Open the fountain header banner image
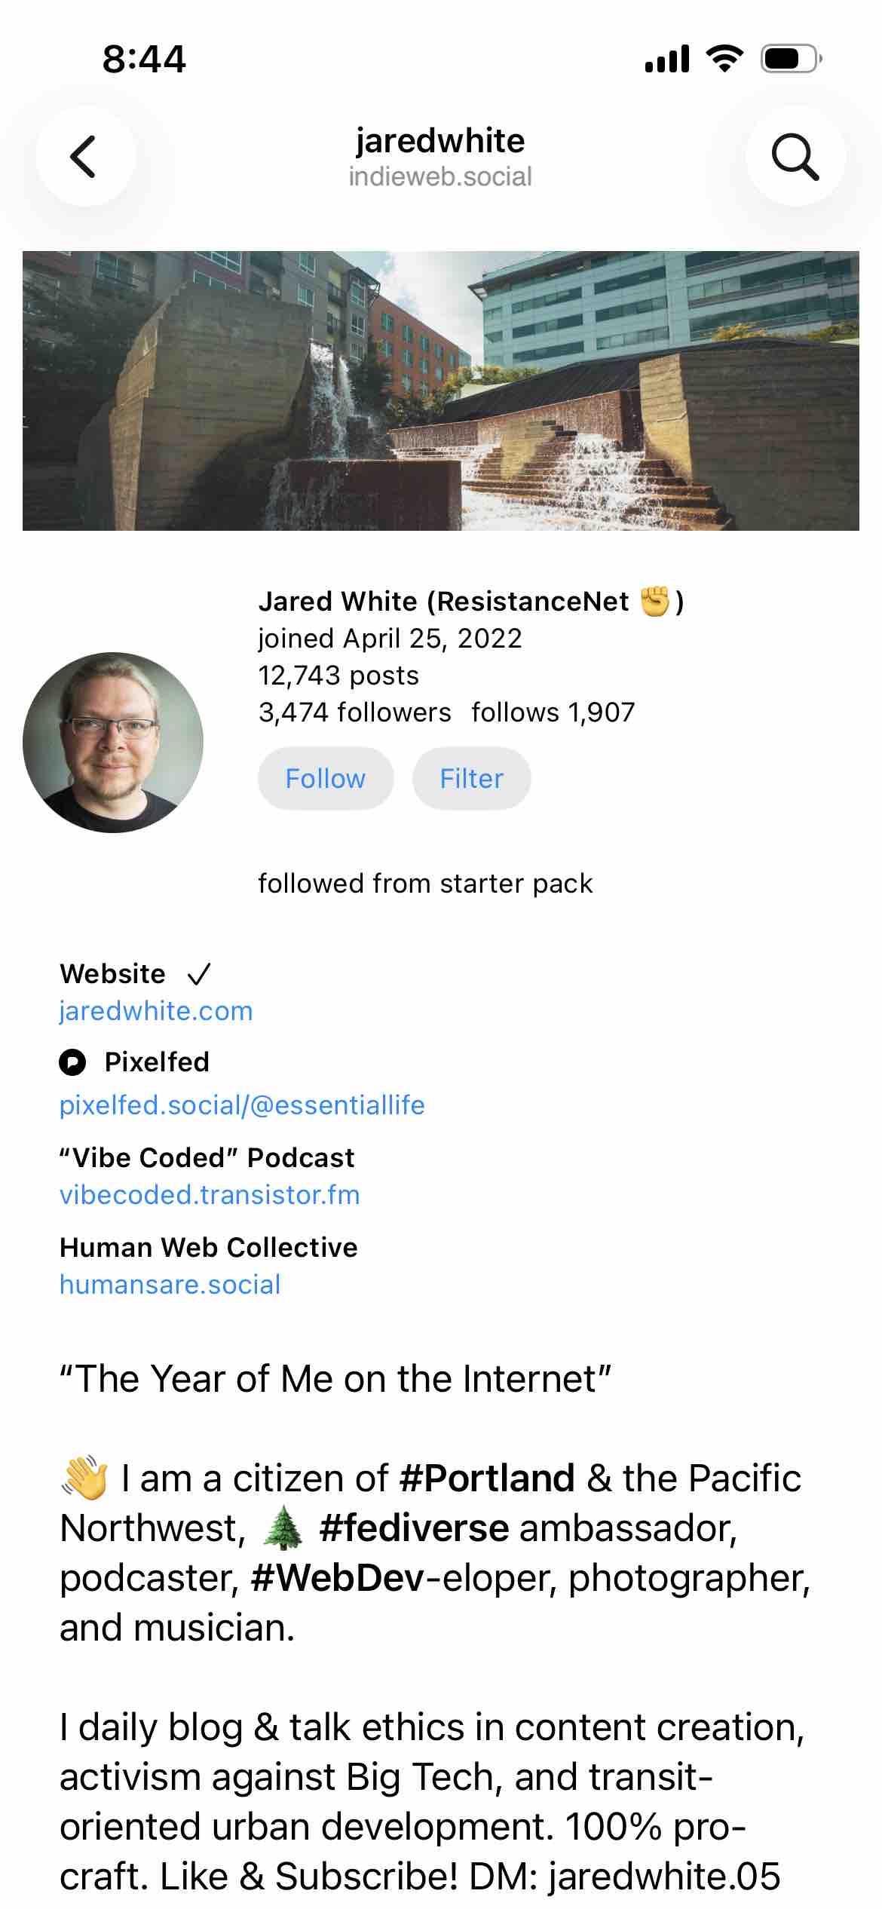The height and width of the screenshot is (1909, 882). coord(441,391)
